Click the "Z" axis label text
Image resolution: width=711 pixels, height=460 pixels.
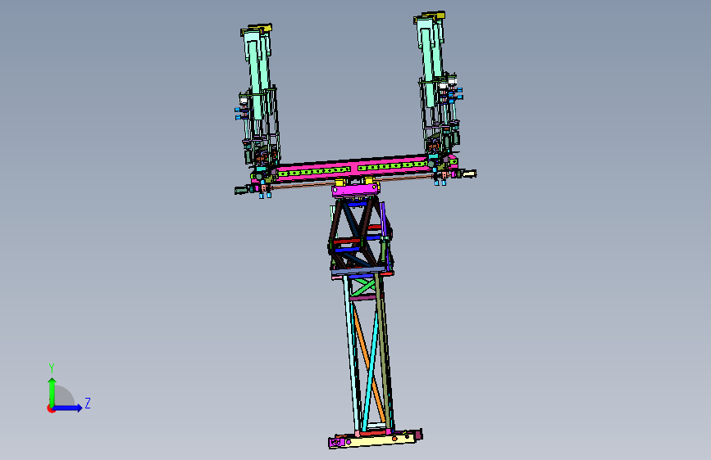(x=88, y=404)
